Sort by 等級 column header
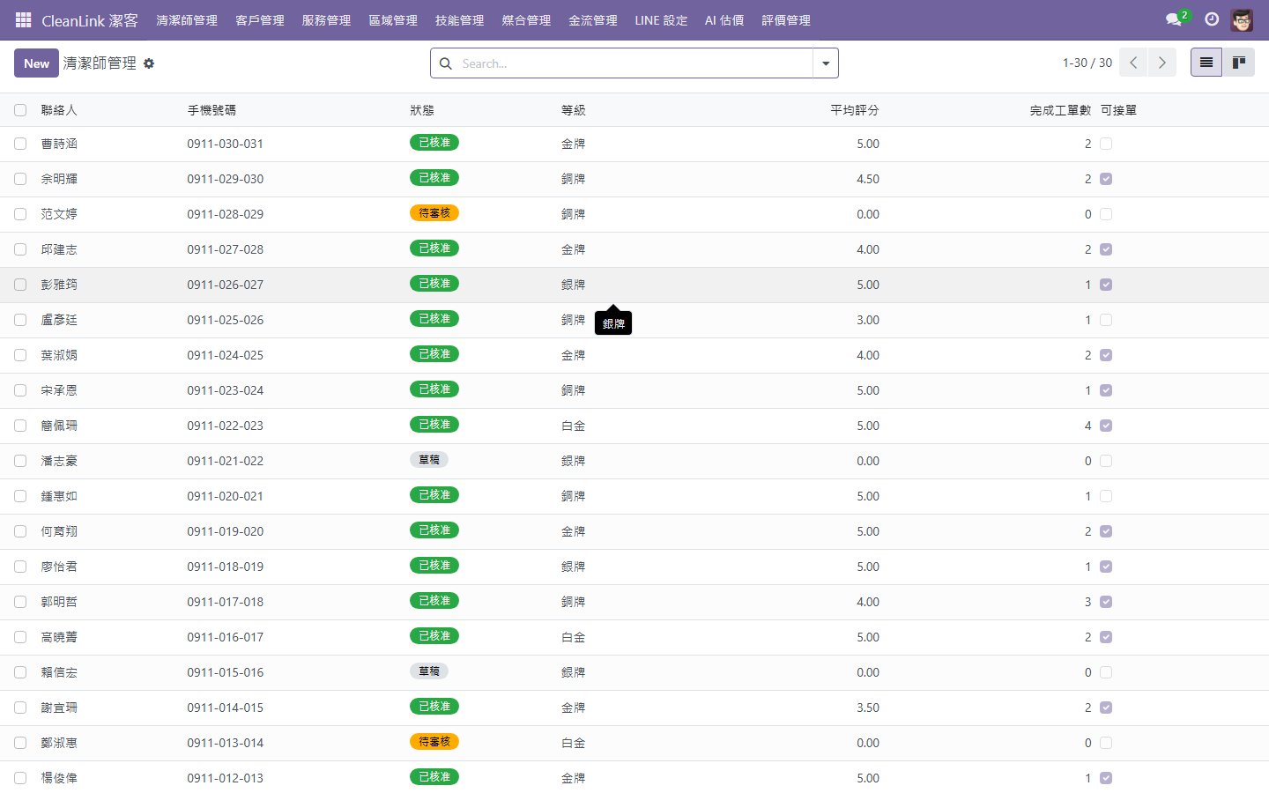 [573, 110]
